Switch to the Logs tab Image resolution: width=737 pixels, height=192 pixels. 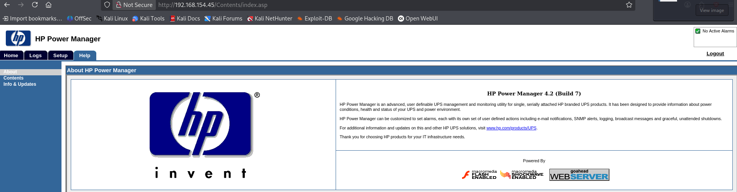(x=36, y=56)
